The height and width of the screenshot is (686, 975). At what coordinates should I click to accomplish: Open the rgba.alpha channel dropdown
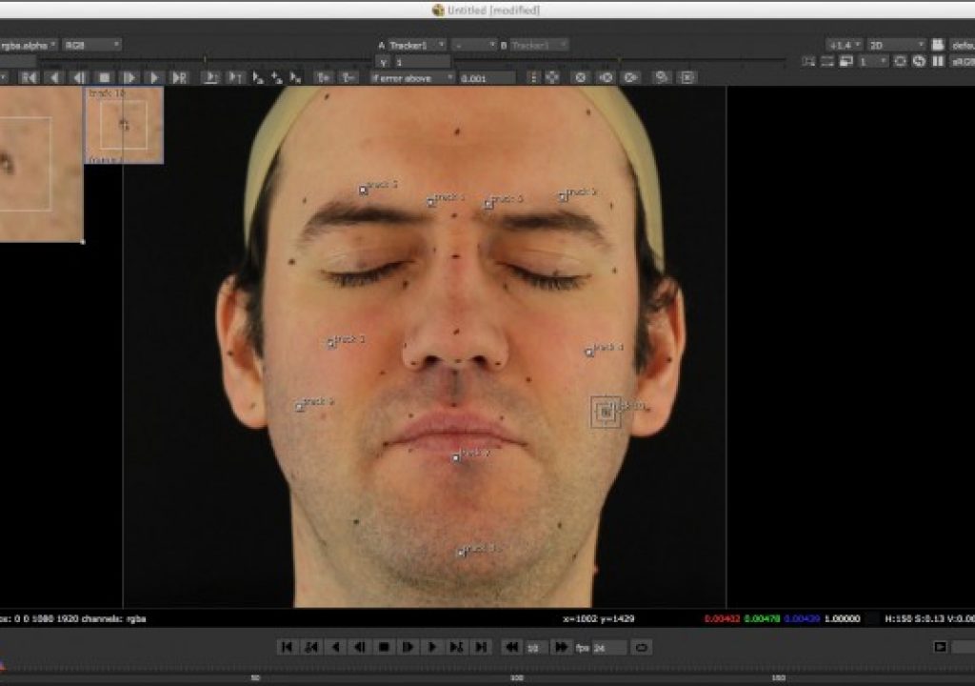point(28,45)
